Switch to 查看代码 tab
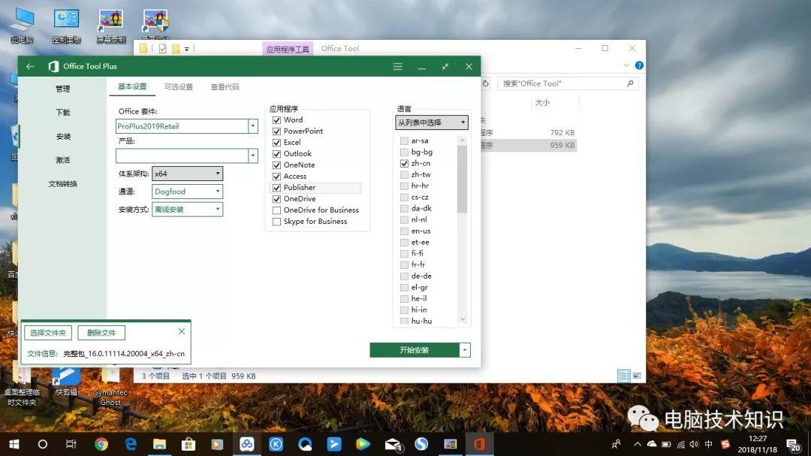 tap(225, 87)
